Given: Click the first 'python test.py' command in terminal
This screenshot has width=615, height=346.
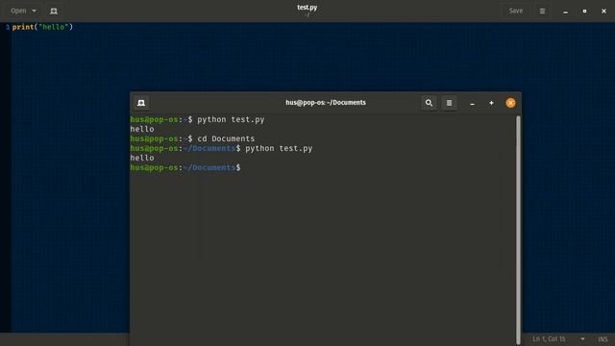Looking at the screenshot, I should click(x=231, y=119).
